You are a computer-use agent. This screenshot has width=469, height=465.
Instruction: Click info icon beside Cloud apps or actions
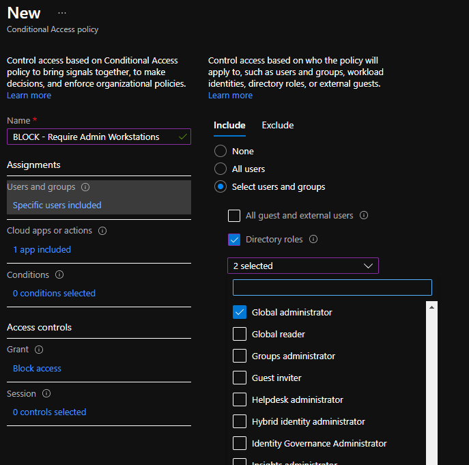(102, 231)
